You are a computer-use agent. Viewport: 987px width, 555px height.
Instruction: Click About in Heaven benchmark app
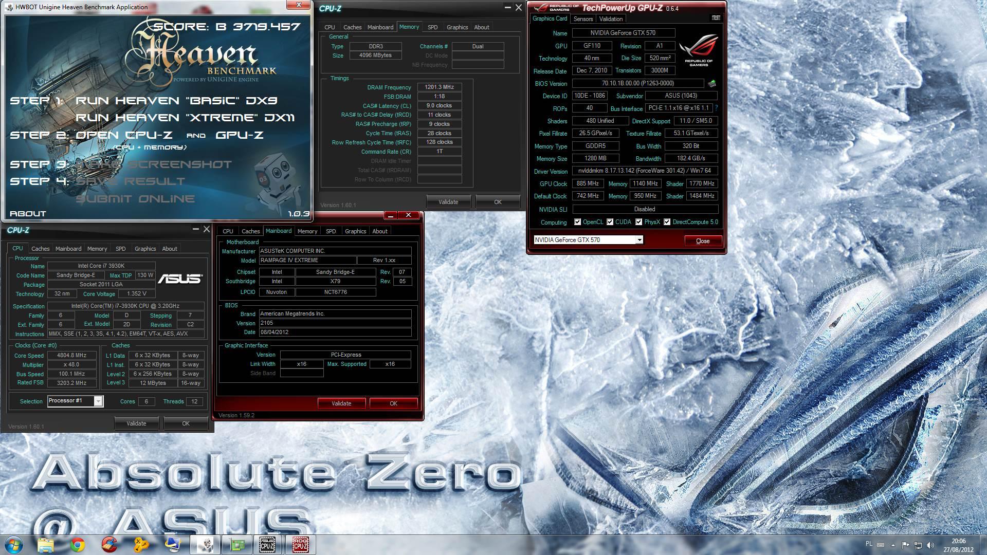28,214
